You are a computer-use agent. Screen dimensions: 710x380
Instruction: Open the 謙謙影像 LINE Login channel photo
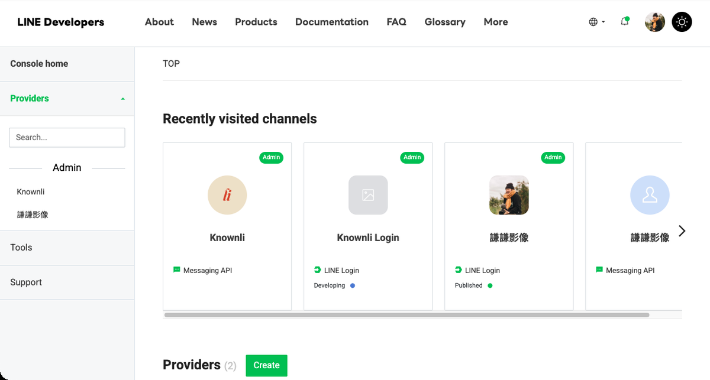point(509,195)
